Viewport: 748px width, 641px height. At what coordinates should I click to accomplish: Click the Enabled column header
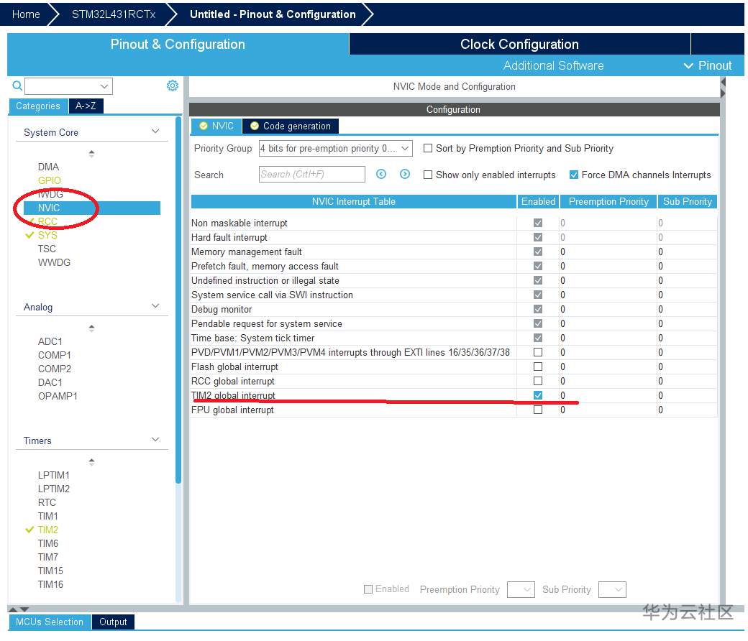(x=538, y=202)
